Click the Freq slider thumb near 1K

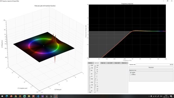click(x=89, y=76)
